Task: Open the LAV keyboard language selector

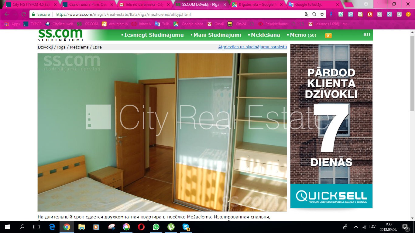Action: (372, 227)
